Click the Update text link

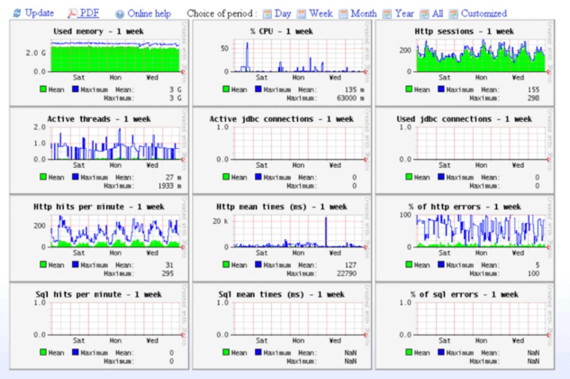coord(40,13)
